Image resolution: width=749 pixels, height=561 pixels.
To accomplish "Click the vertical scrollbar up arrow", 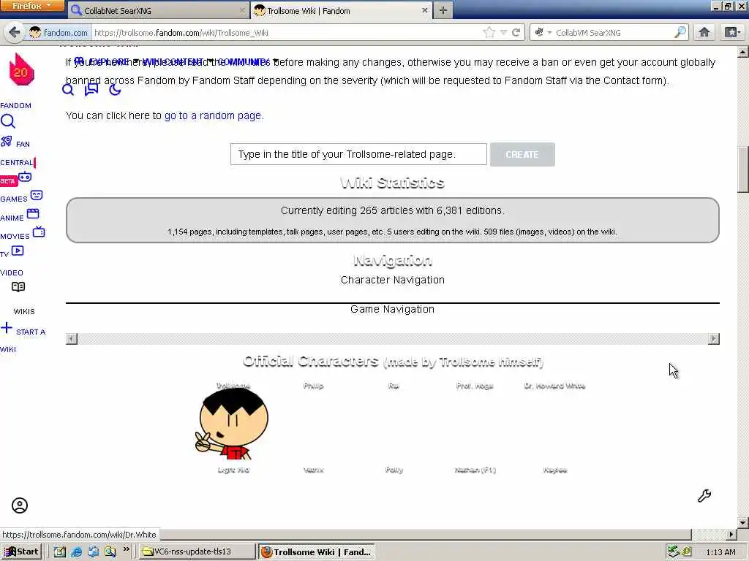I will coord(743,52).
